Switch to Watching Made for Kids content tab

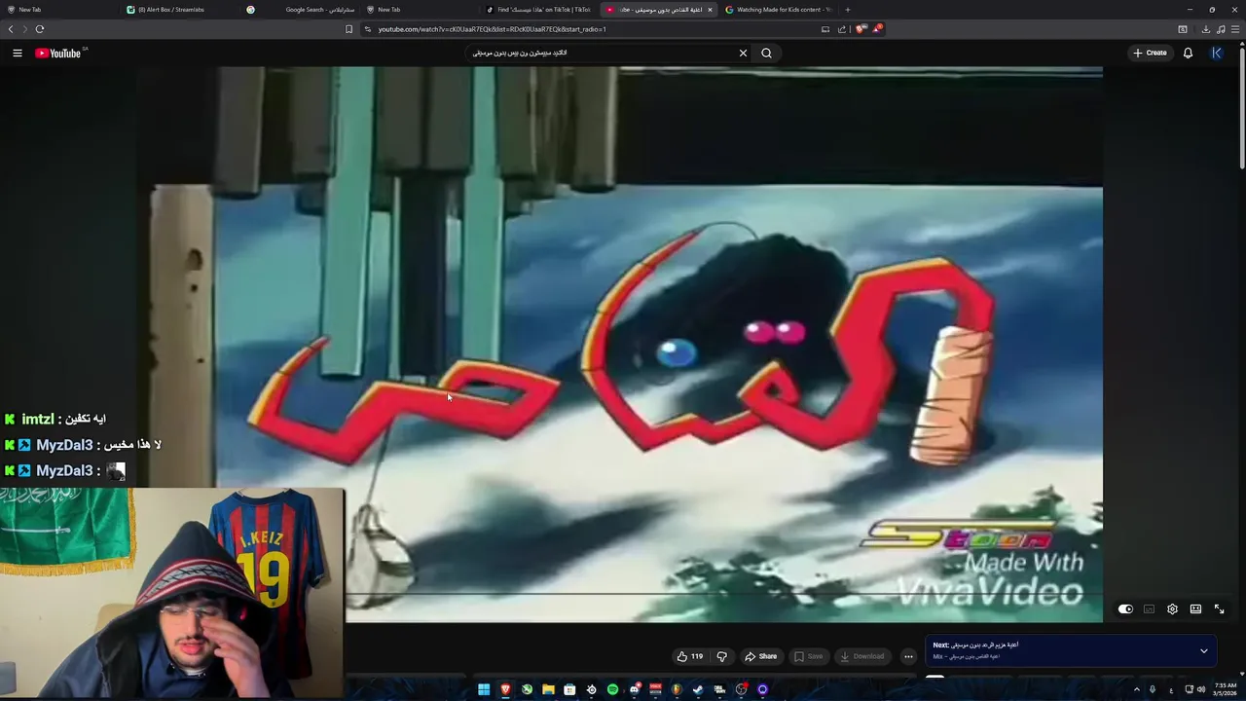pyautogui.click(x=779, y=10)
